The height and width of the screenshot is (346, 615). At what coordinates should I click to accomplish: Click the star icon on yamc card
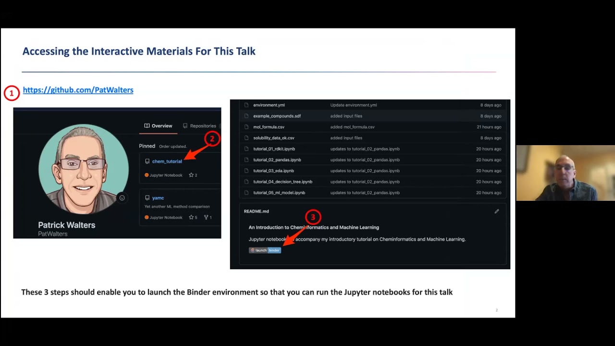click(191, 218)
